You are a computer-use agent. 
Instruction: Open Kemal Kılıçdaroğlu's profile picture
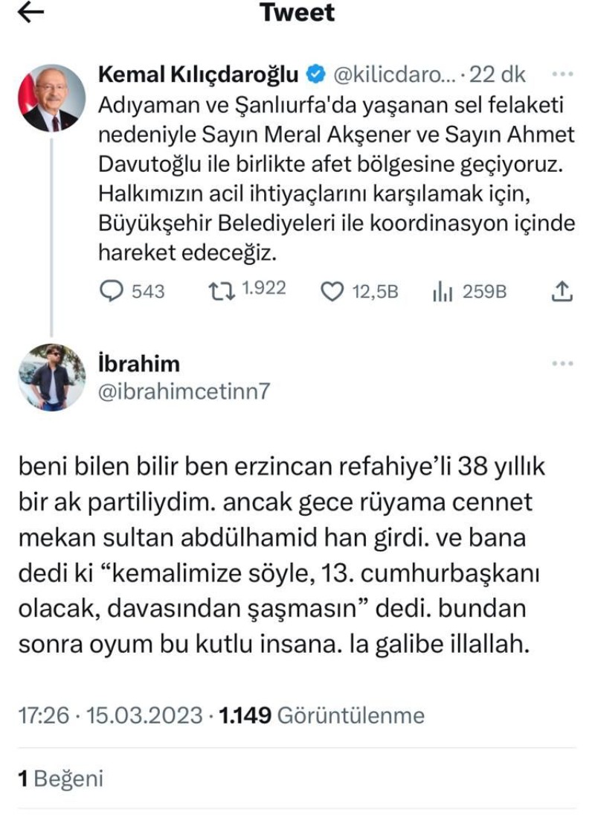point(52,98)
